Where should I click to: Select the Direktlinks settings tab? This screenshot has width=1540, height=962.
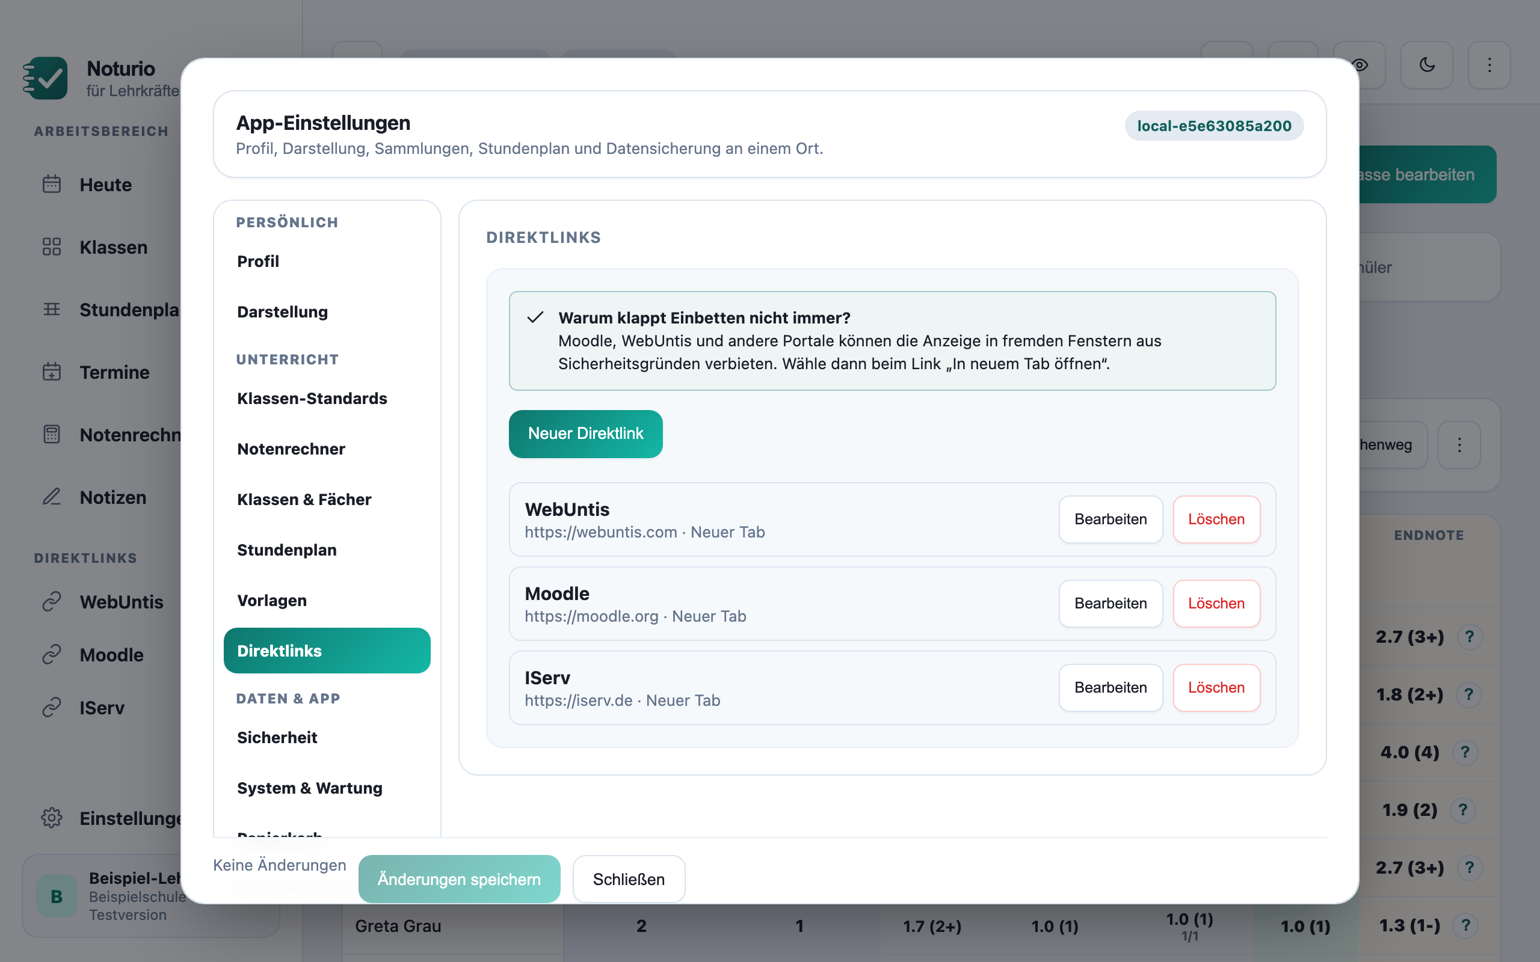click(327, 650)
